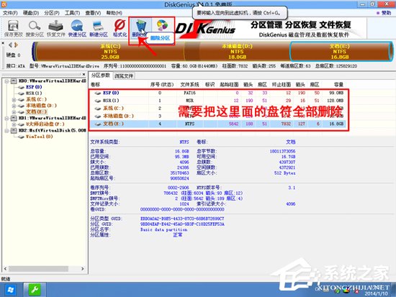The height and width of the screenshot is (297, 396).
Task: Switch to the 分区参数 tab
Action: tap(101, 76)
